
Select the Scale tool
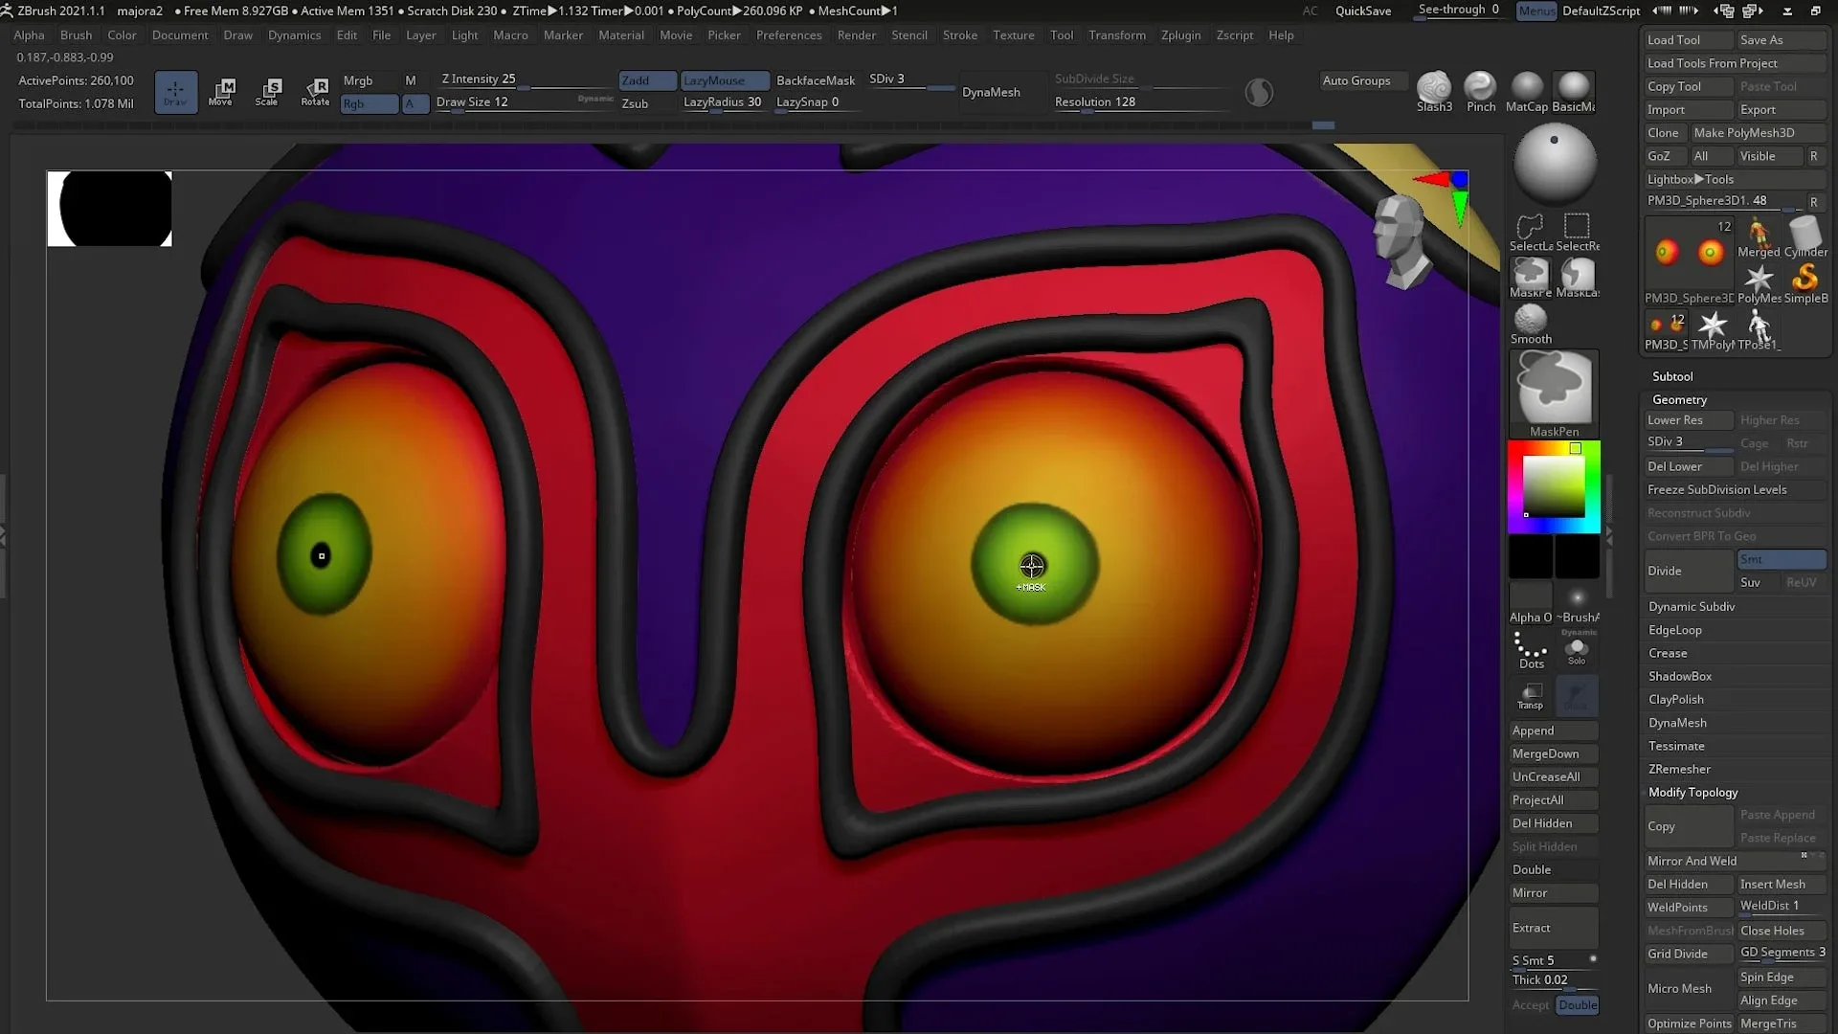point(269,92)
